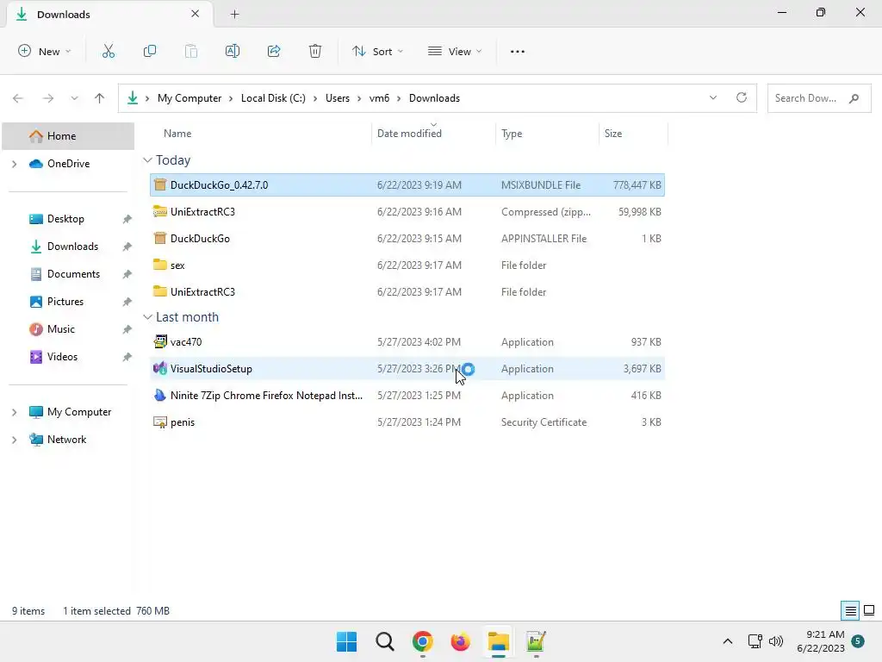
Task: Select the Downloads tab
Action: coord(109,14)
